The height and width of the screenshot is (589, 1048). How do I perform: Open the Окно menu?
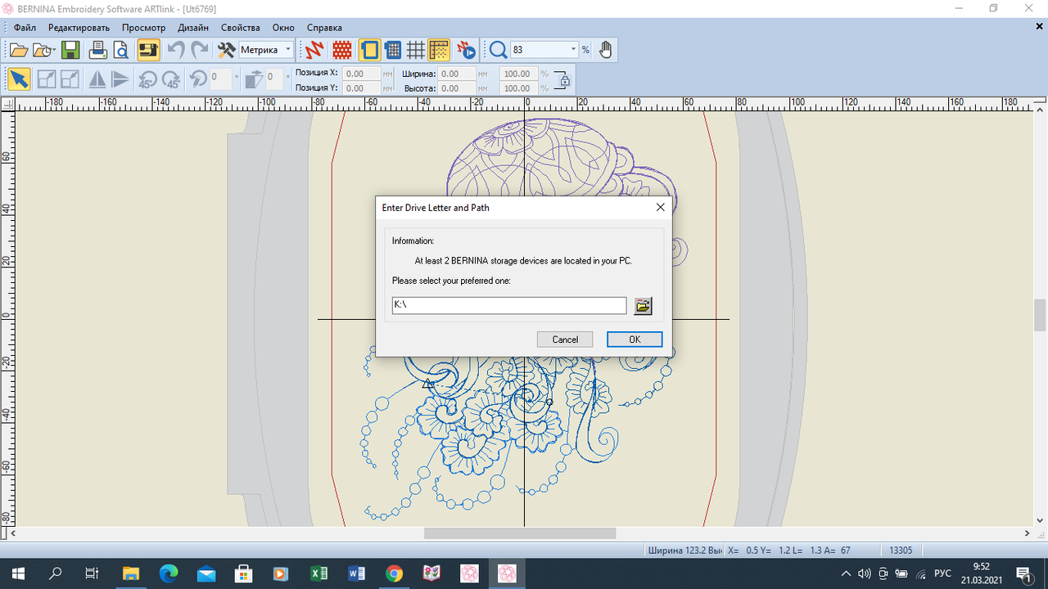283,28
